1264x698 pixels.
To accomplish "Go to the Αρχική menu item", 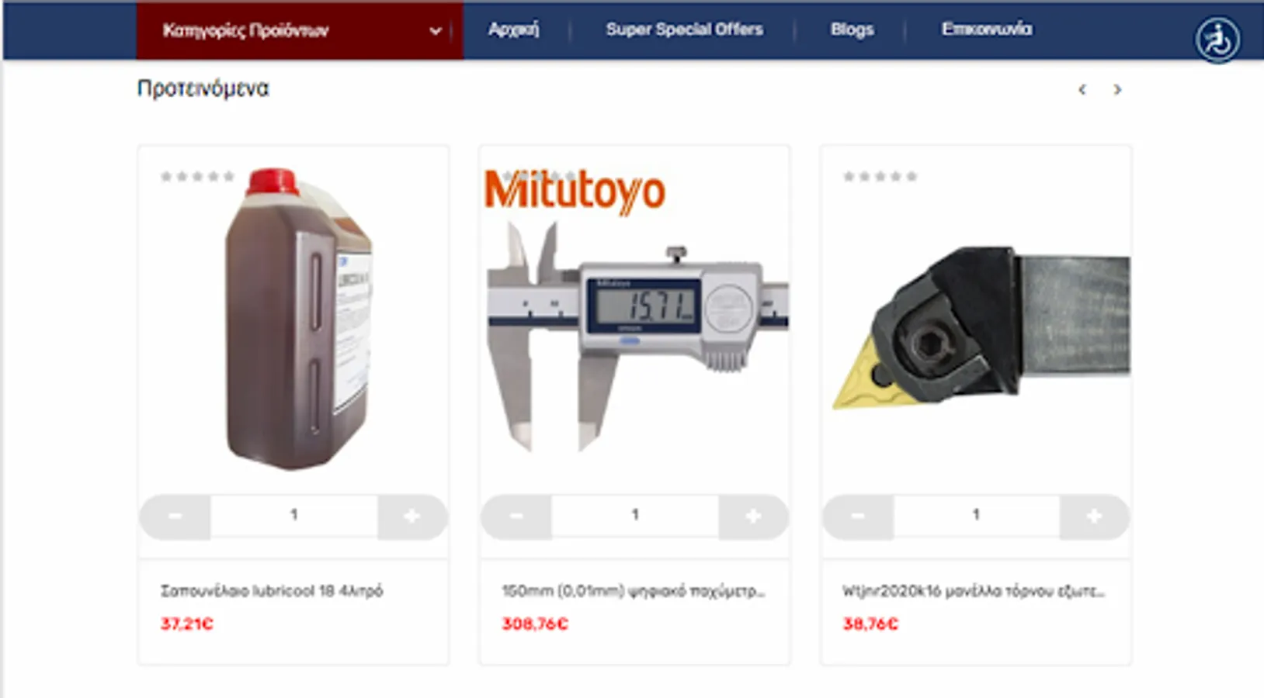I will (x=513, y=29).
